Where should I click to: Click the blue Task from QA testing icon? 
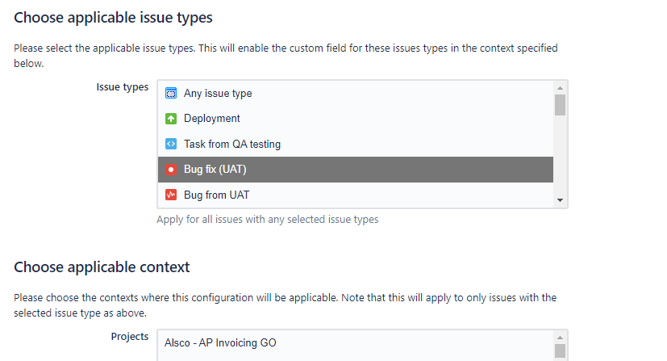170,145
